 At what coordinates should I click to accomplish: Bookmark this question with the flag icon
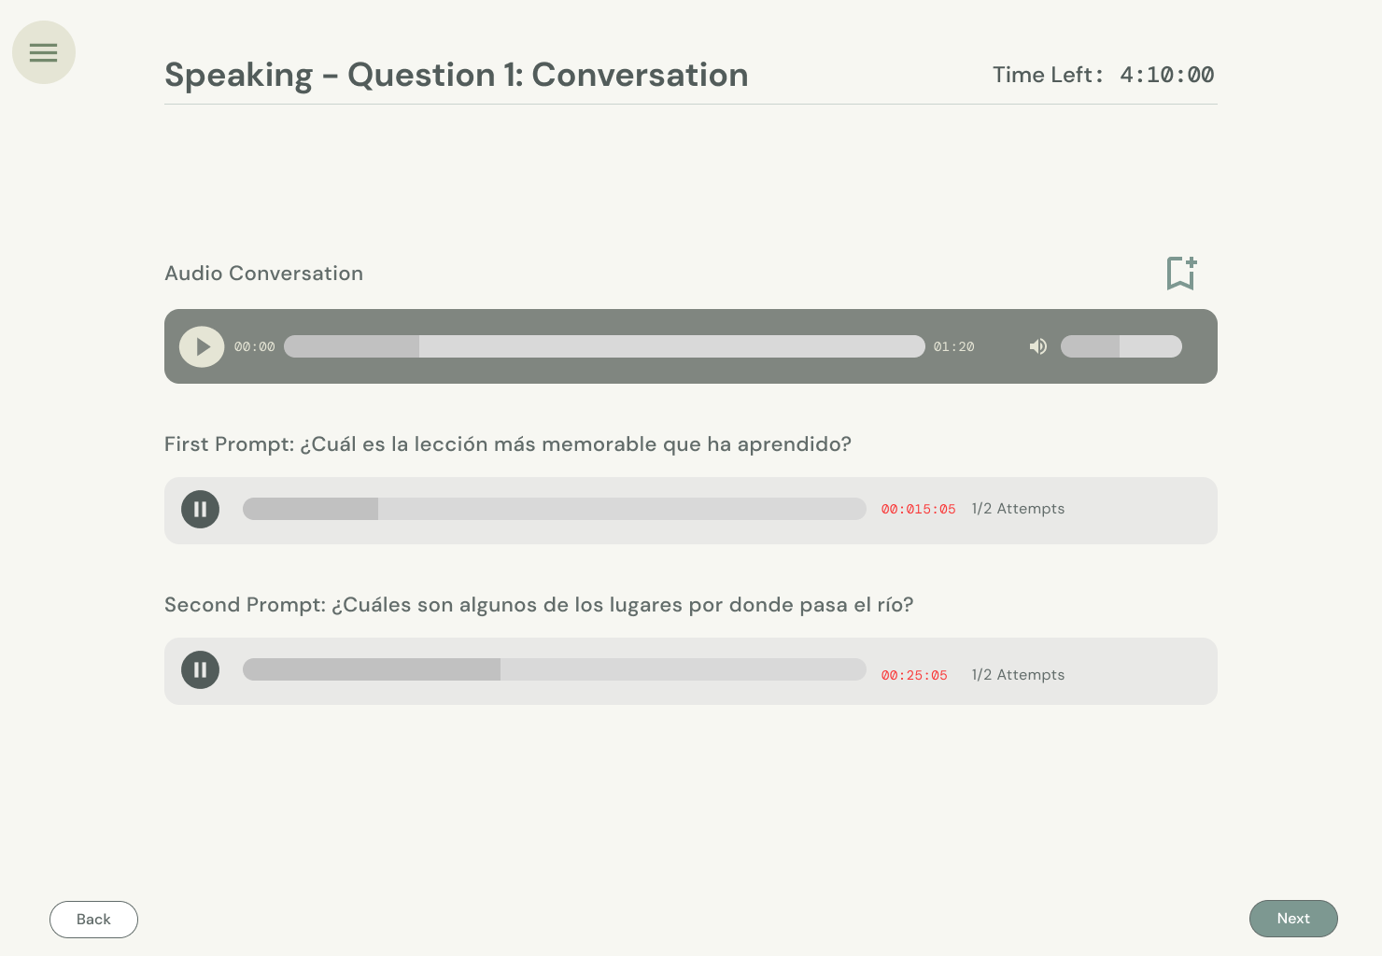click(x=1181, y=274)
